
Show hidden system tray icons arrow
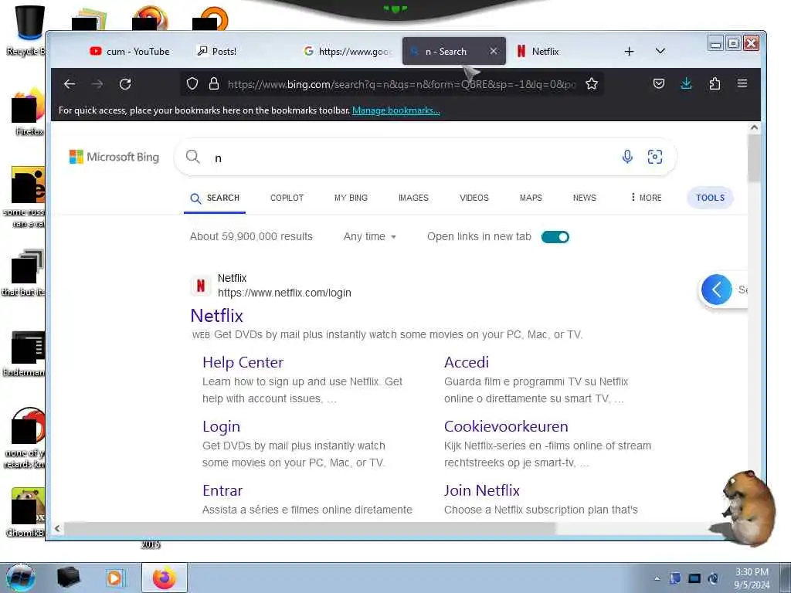pyautogui.click(x=657, y=578)
